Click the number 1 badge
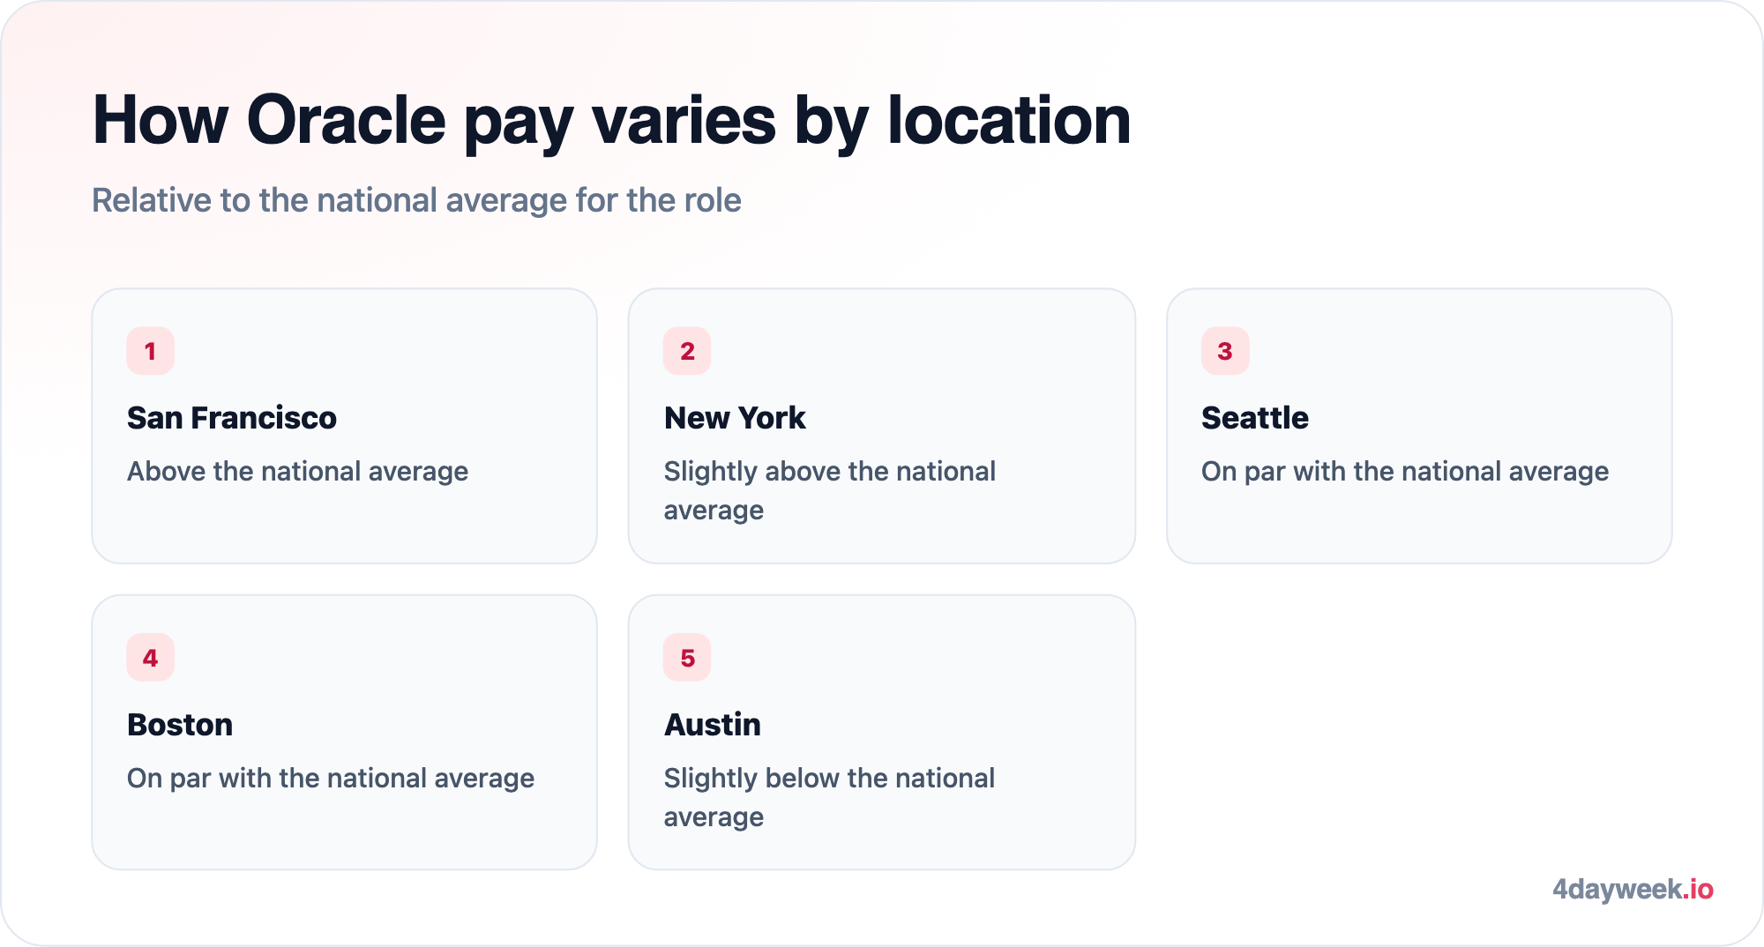The width and height of the screenshot is (1764, 947). click(150, 351)
